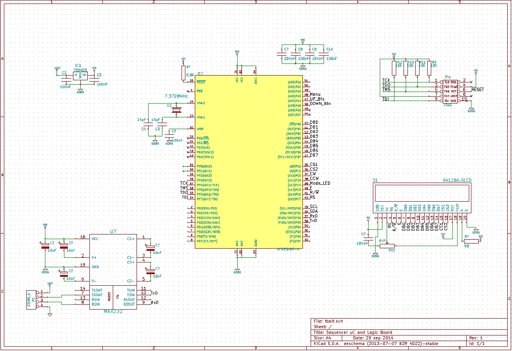Screen dimensions: 512x351
Task: Click the 58 ohm backlight resistor
Action: coord(471,241)
